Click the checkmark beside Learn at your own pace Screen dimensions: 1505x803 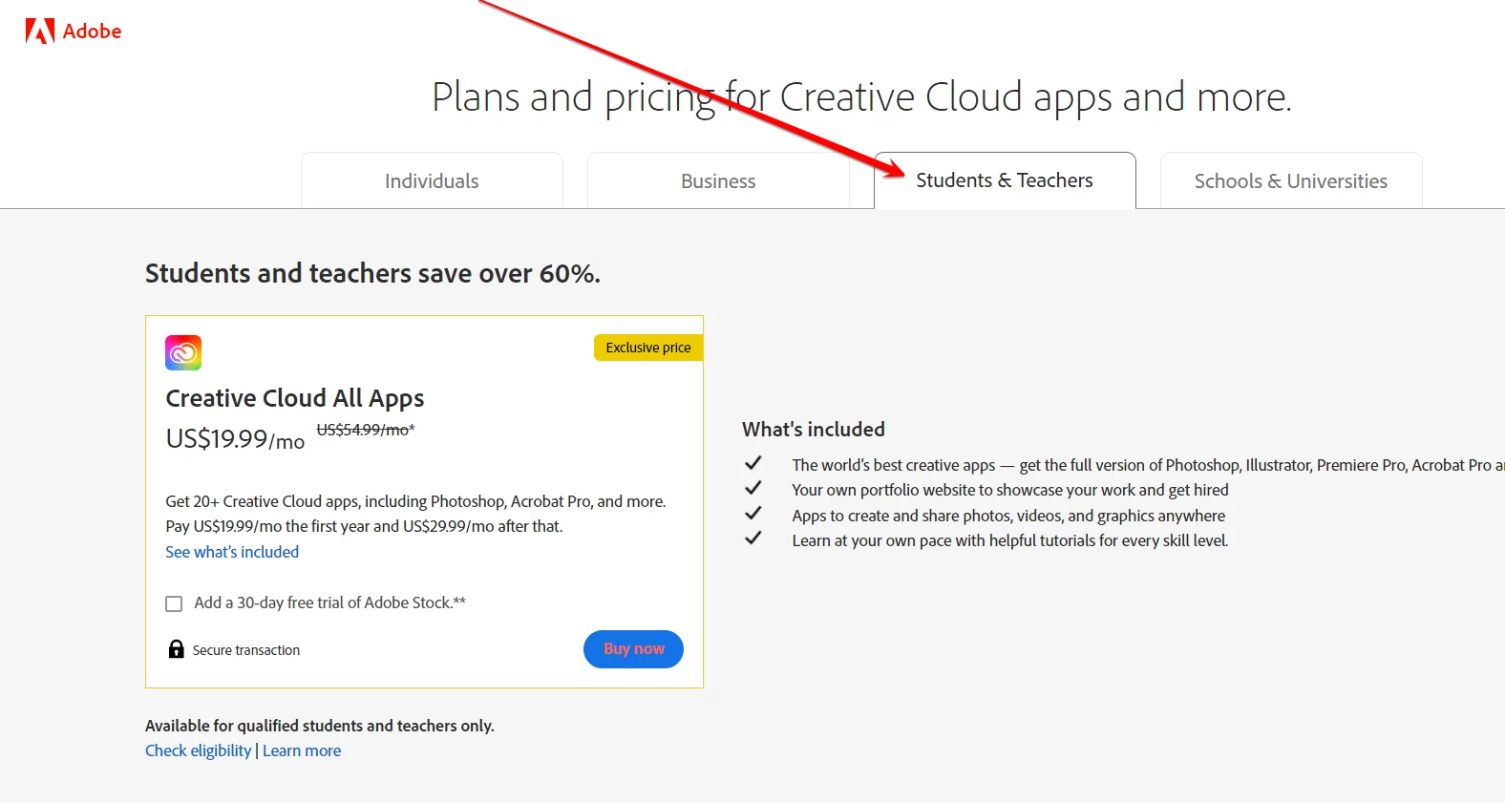753,538
